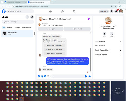Select the Unread chats filter tab
Viewport: 126px width, 101px height.
[10, 28]
